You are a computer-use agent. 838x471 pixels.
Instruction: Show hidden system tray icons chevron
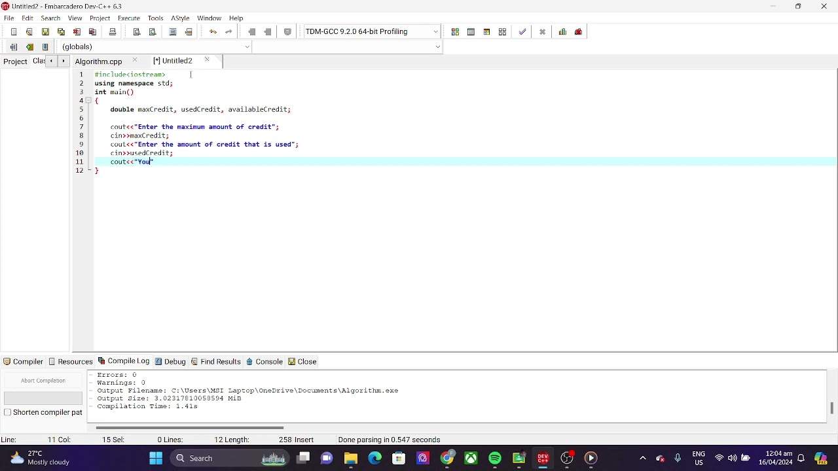point(642,458)
